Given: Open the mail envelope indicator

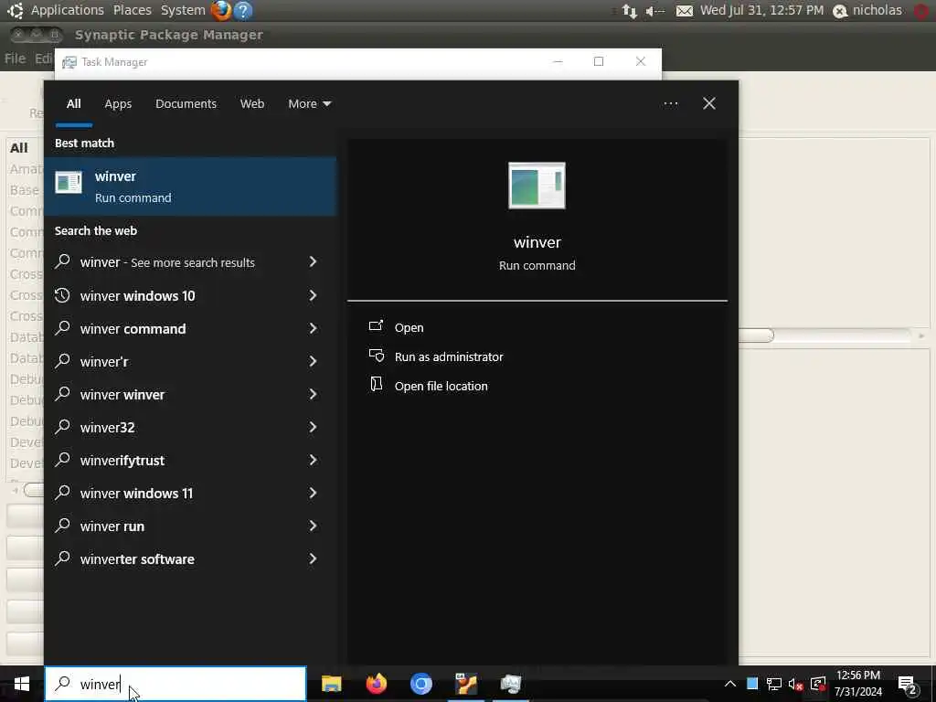Looking at the screenshot, I should 685,11.
